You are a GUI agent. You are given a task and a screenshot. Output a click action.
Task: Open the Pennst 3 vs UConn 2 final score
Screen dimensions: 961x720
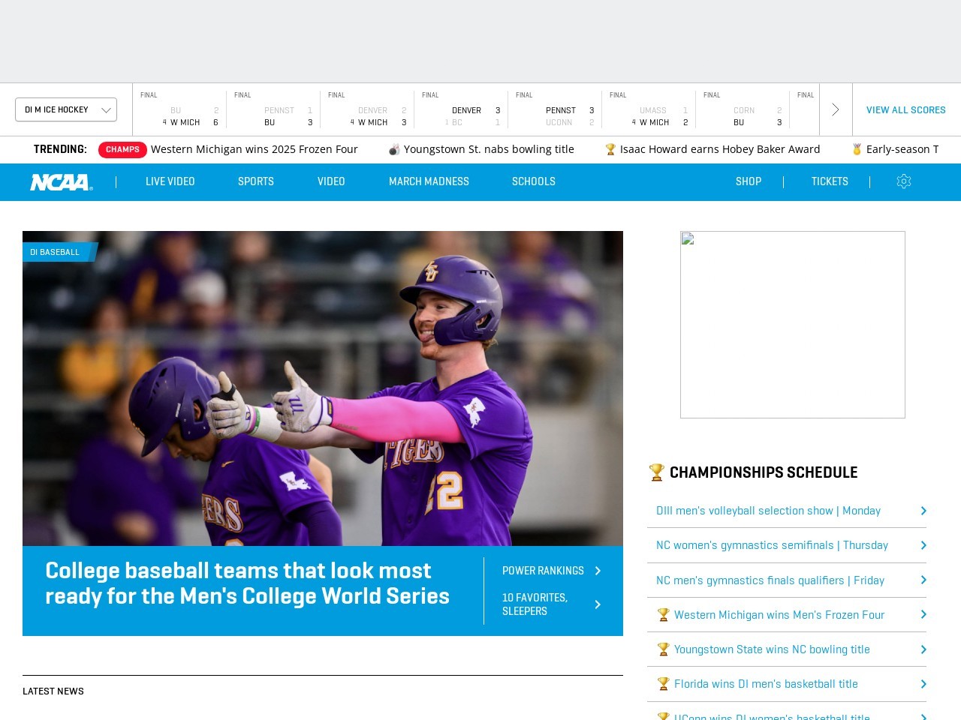point(555,109)
